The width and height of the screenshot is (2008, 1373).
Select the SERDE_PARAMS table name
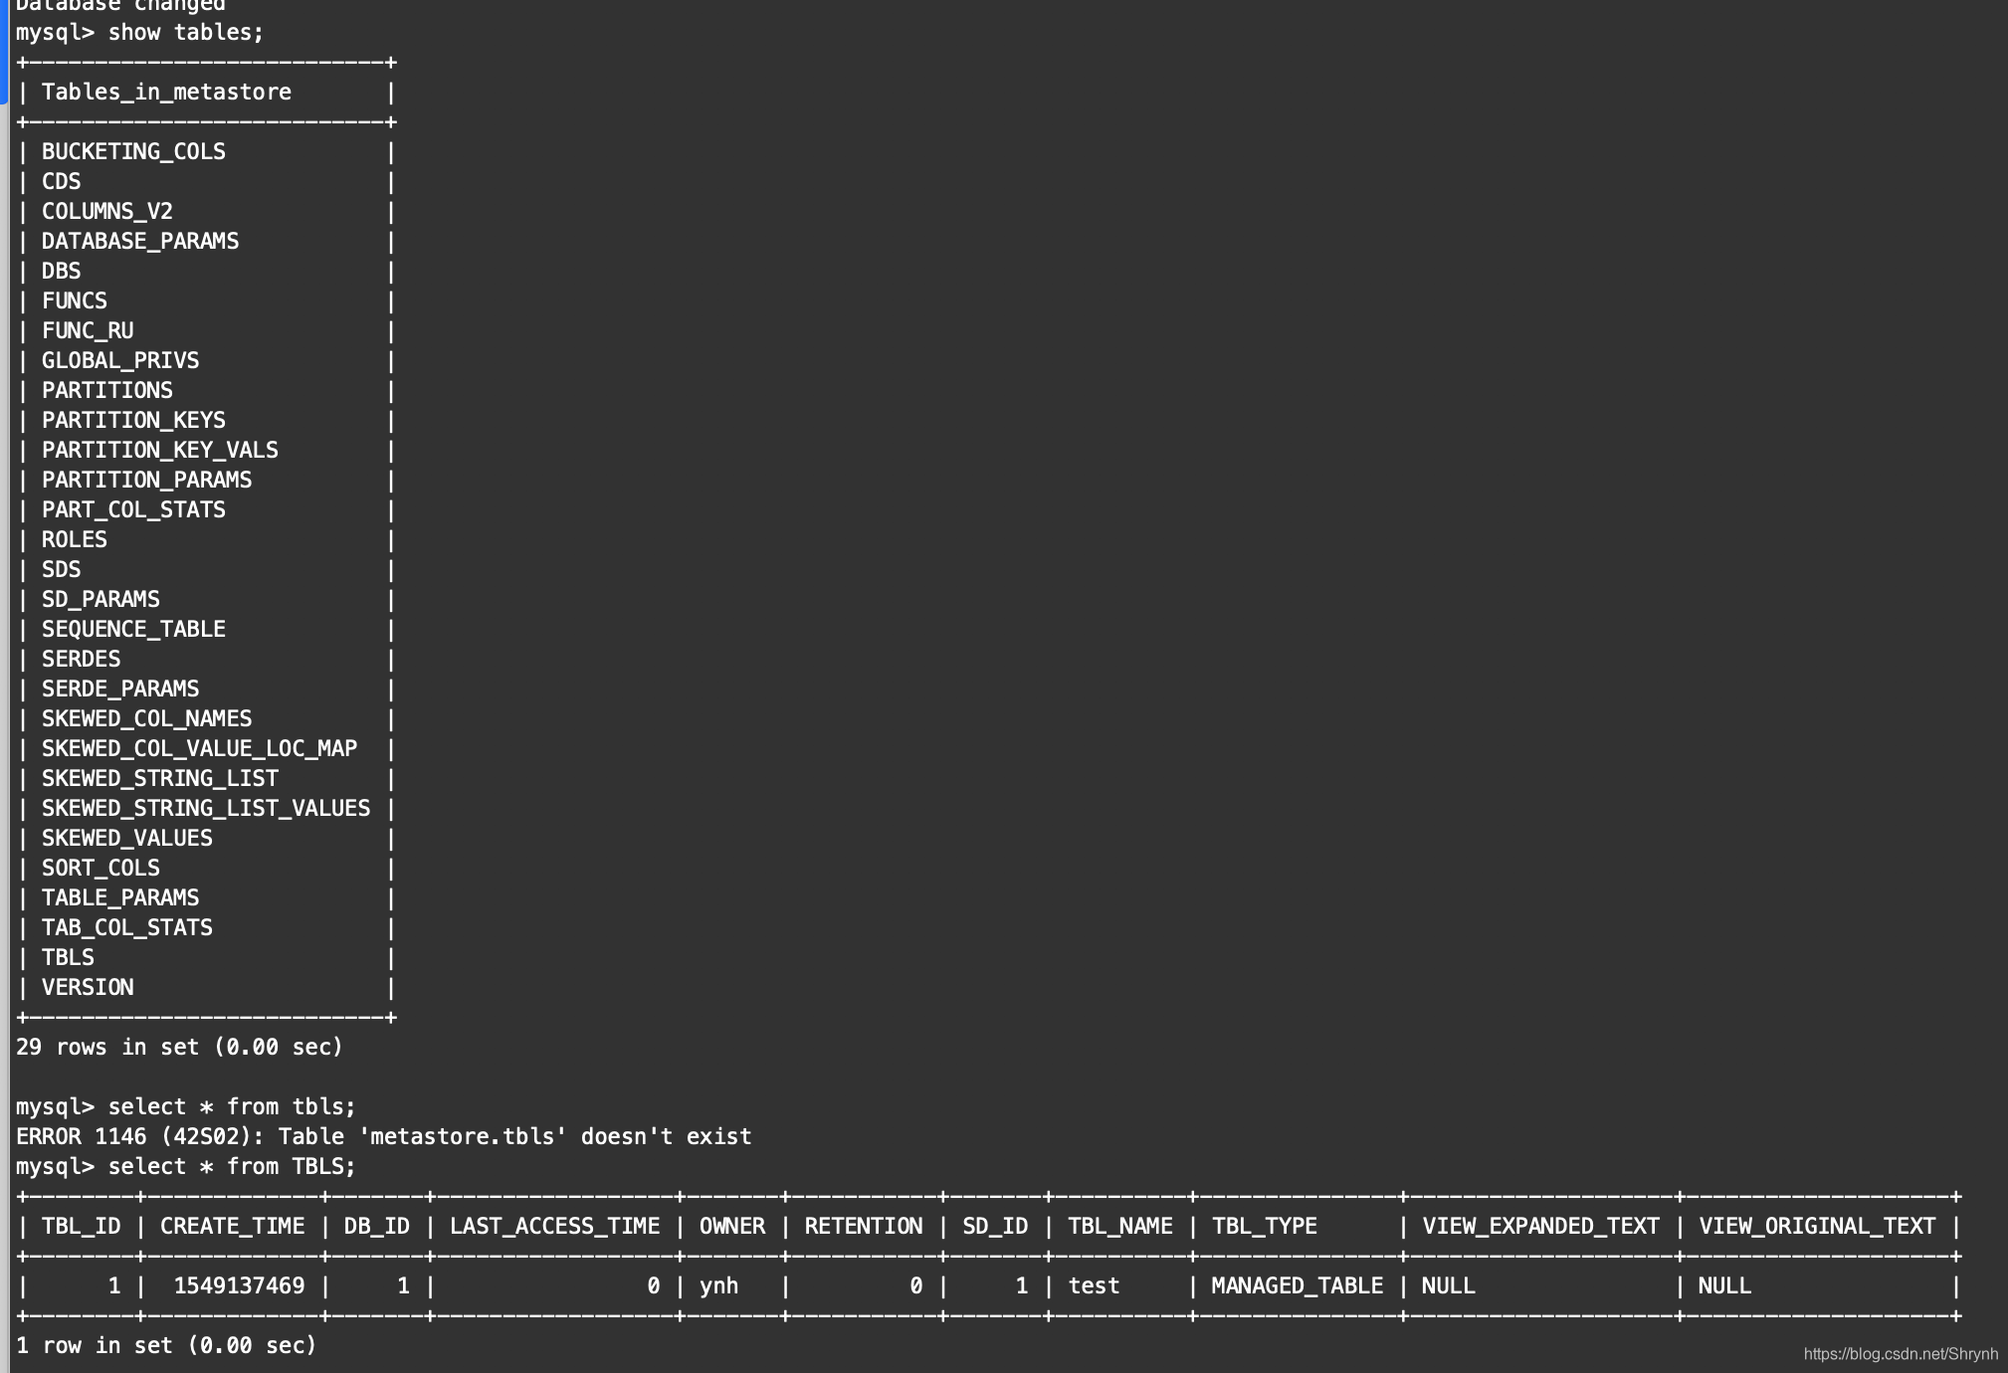[x=120, y=688]
